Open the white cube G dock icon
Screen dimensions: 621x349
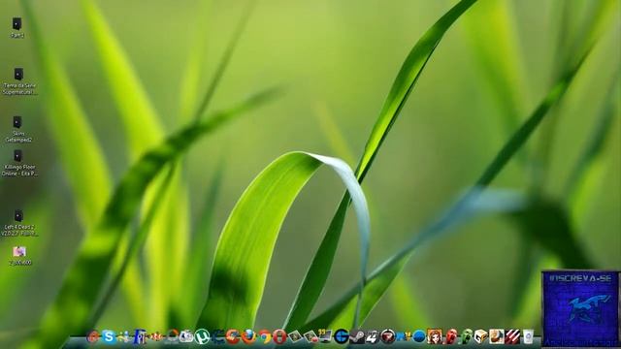click(481, 336)
